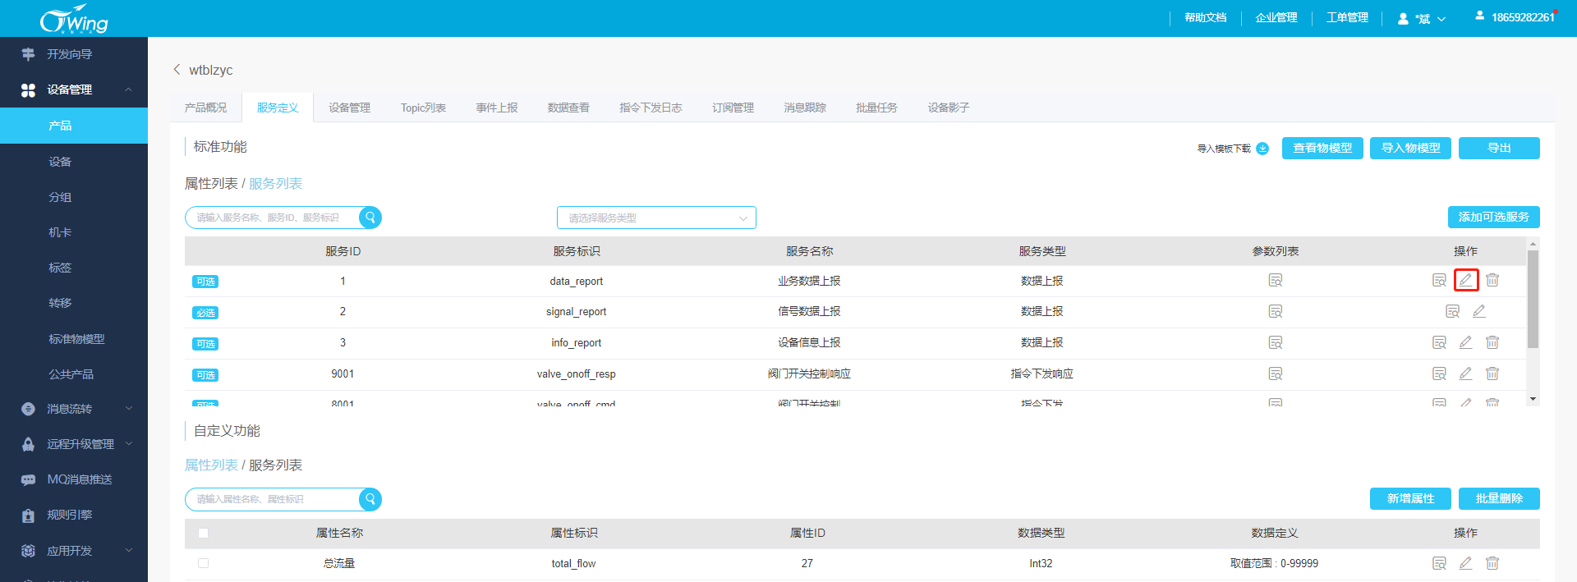Edit the data_report service row

[1466, 280]
